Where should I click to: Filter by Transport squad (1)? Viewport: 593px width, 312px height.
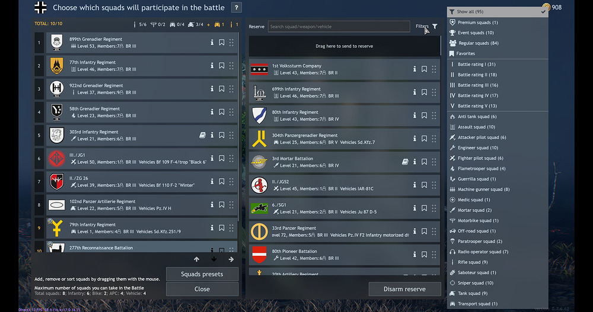click(x=498, y=304)
